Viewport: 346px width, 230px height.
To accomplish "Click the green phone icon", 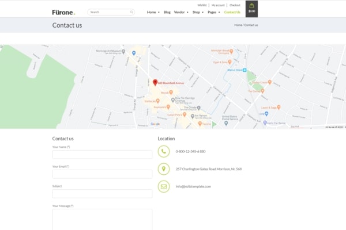I will point(164,152).
